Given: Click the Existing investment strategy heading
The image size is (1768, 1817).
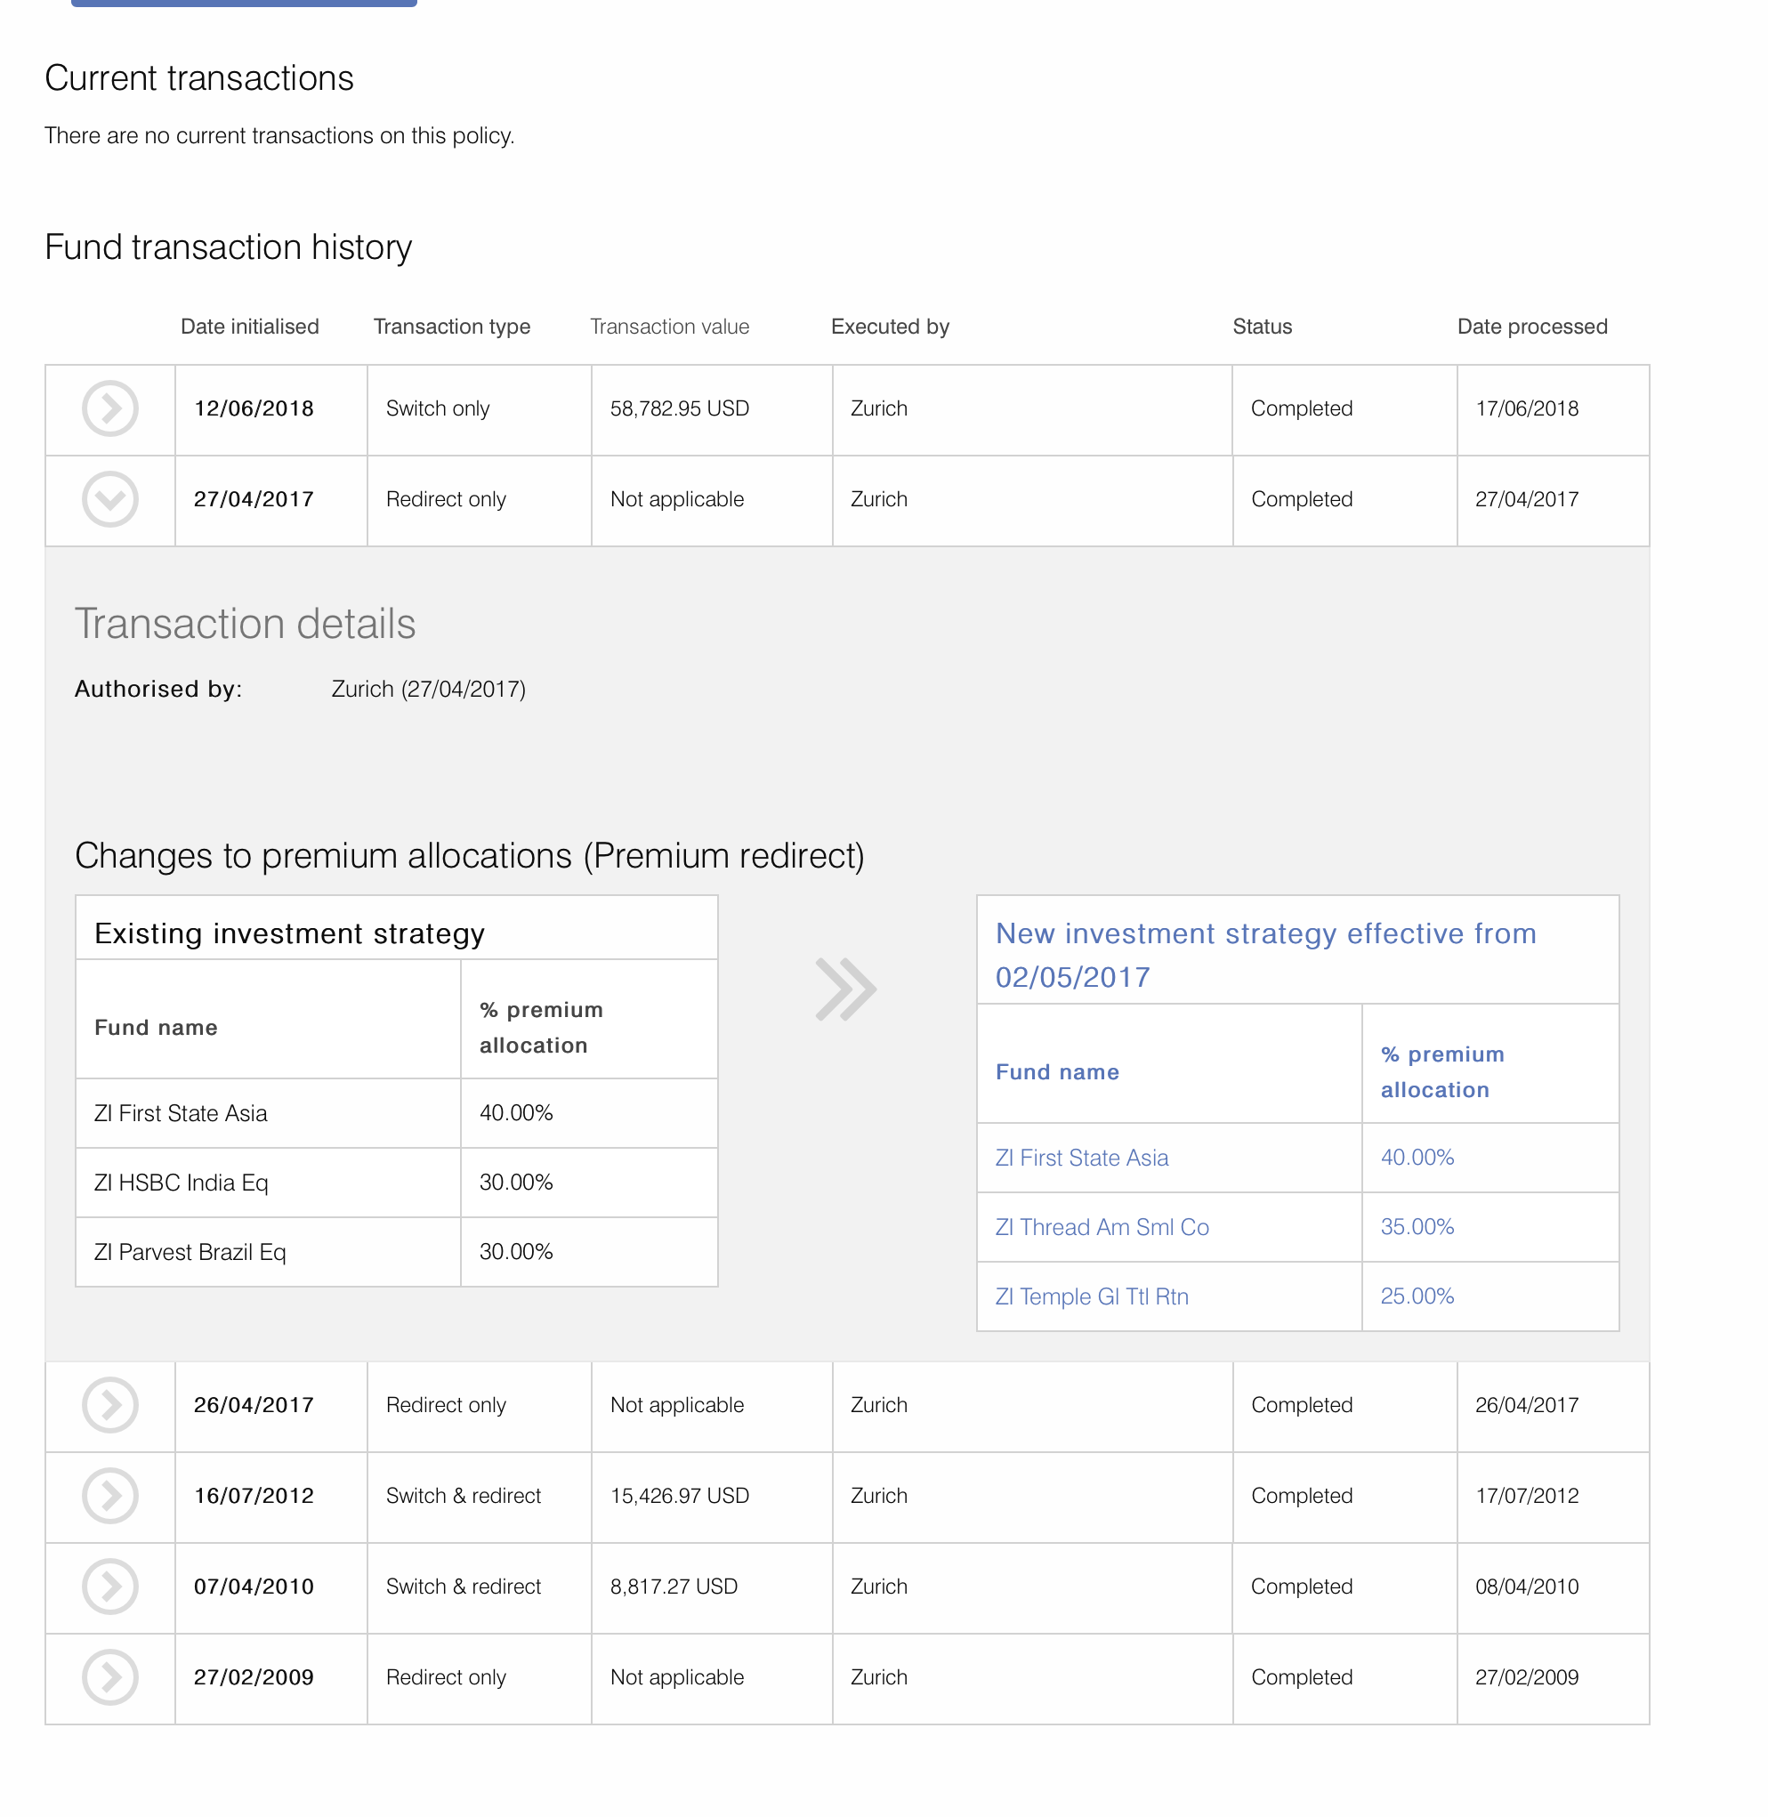Looking at the screenshot, I should (x=290, y=933).
